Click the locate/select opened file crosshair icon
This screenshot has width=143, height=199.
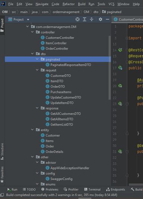pos(77,19)
